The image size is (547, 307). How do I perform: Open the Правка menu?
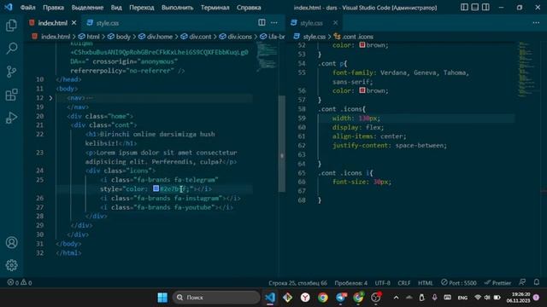[53, 8]
